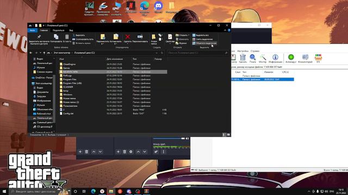The height and width of the screenshot is (195, 348).
Task: Click the green Антивирус icon in WinRAR
Action: pos(291,58)
